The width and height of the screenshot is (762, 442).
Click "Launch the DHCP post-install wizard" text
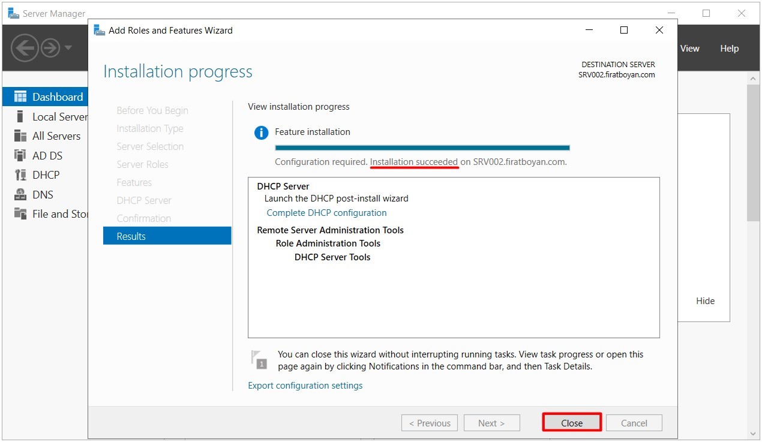coord(336,199)
